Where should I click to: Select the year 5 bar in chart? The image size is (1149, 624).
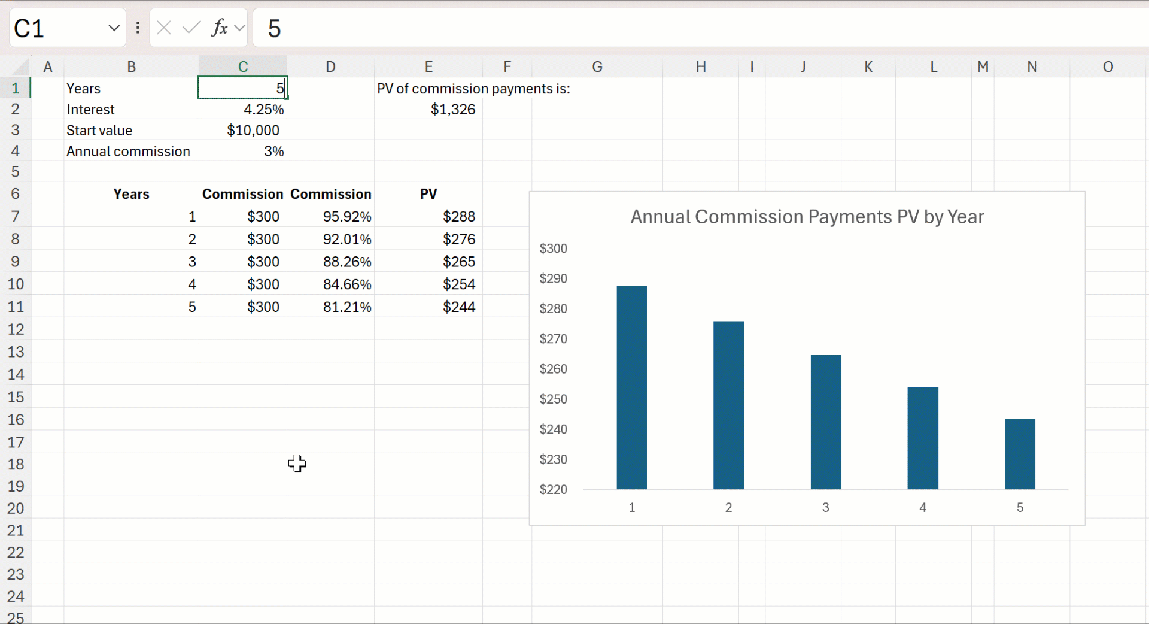tap(1019, 454)
